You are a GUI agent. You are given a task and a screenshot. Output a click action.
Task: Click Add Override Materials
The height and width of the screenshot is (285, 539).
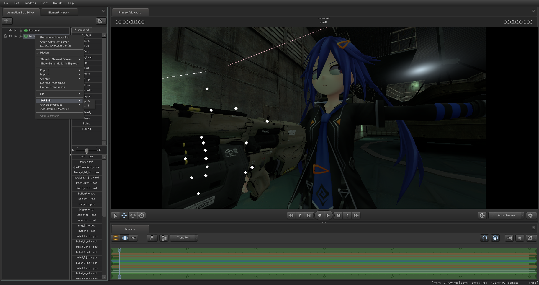pos(60,109)
